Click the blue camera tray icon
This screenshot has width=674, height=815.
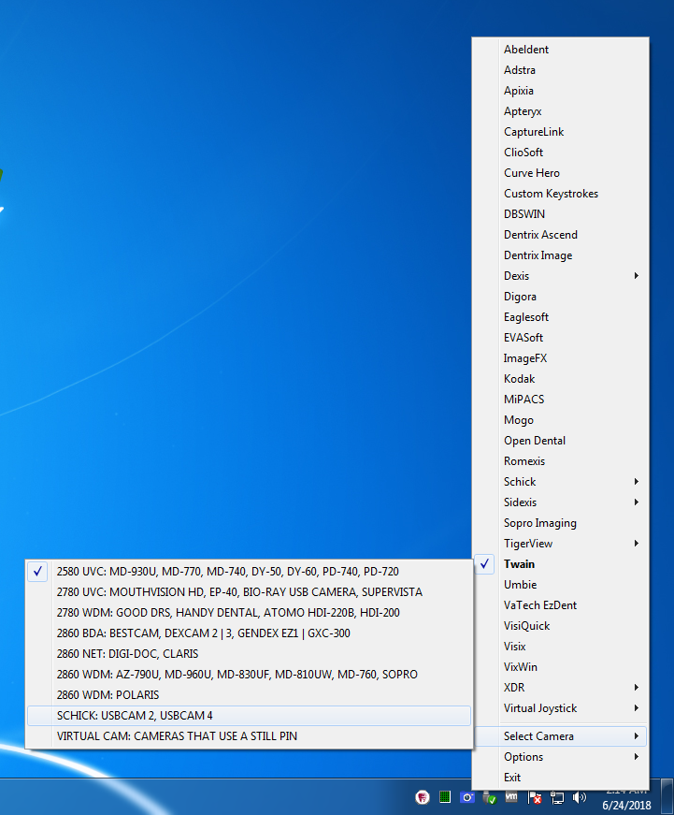pos(466,797)
